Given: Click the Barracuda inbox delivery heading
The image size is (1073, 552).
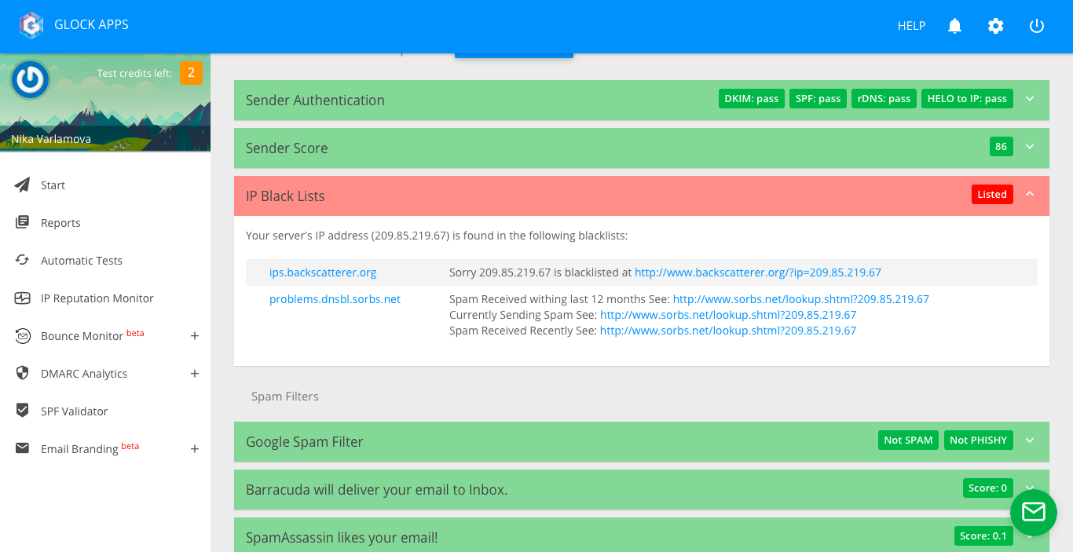Looking at the screenshot, I should pyautogui.click(x=376, y=490).
